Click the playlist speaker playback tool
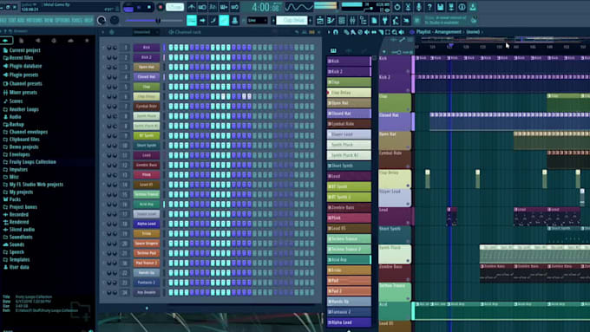The height and width of the screenshot is (332, 590). [402, 32]
